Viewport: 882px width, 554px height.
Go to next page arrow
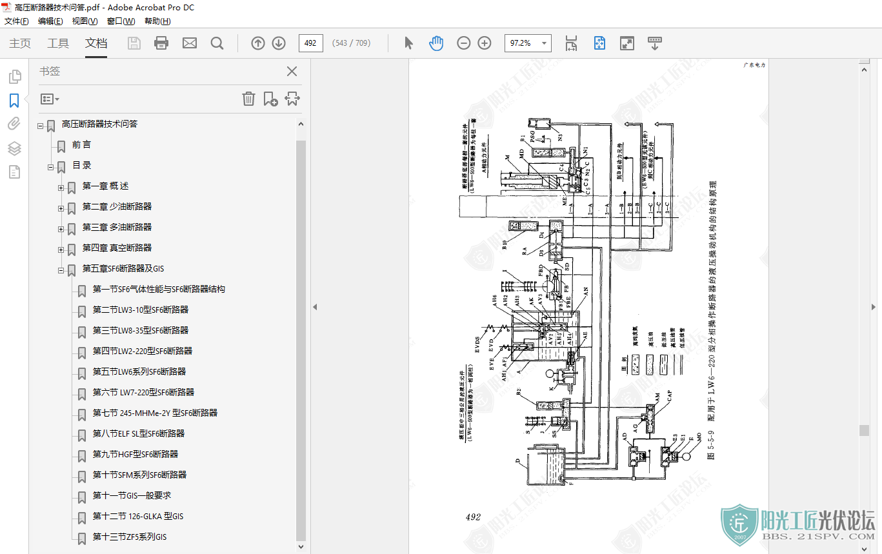[279, 43]
